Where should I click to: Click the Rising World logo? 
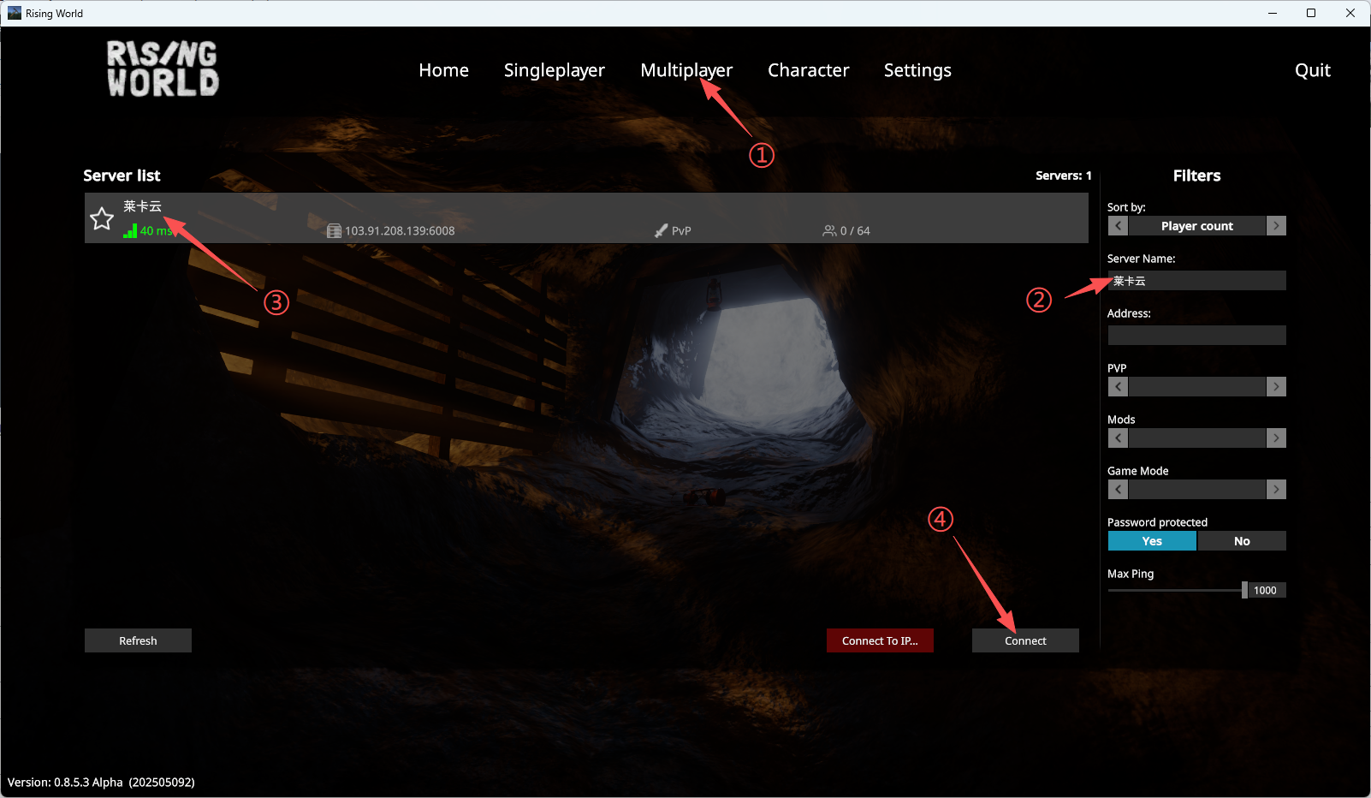(x=163, y=68)
